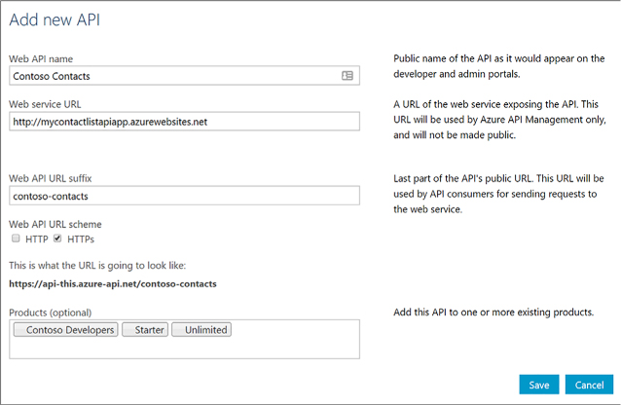Click the "Add new API" heading

55,19
